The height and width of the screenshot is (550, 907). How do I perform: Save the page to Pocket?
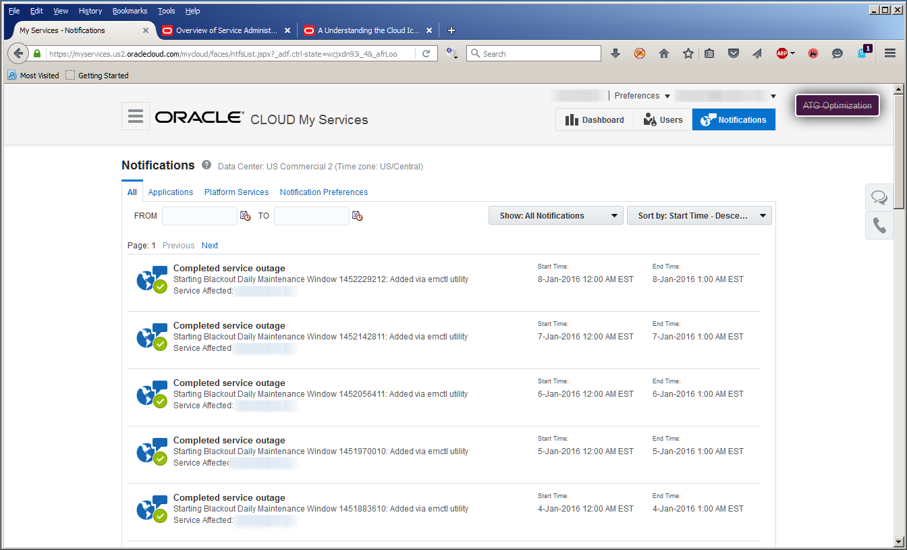point(734,53)
